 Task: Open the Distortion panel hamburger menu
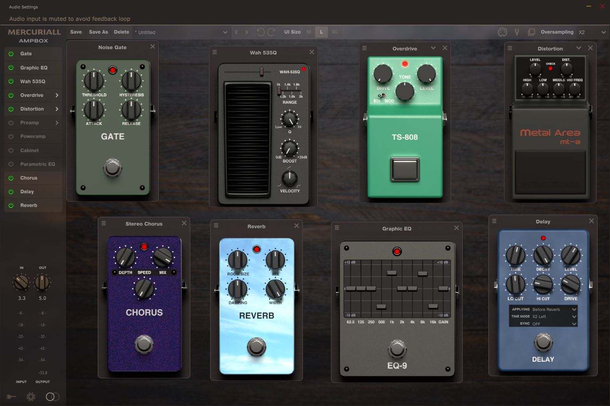(510, 48)
